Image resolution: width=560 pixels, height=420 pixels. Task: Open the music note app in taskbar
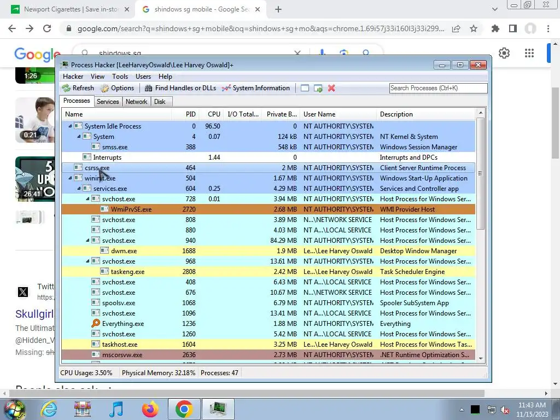116,409
